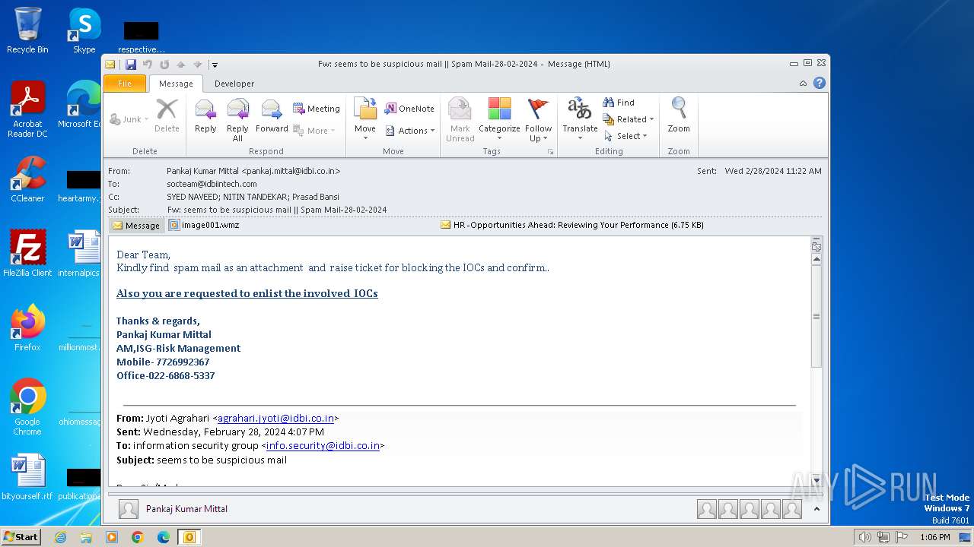Undo via Quick Access toolbar
974x547 pixels.
click(148, 65)
